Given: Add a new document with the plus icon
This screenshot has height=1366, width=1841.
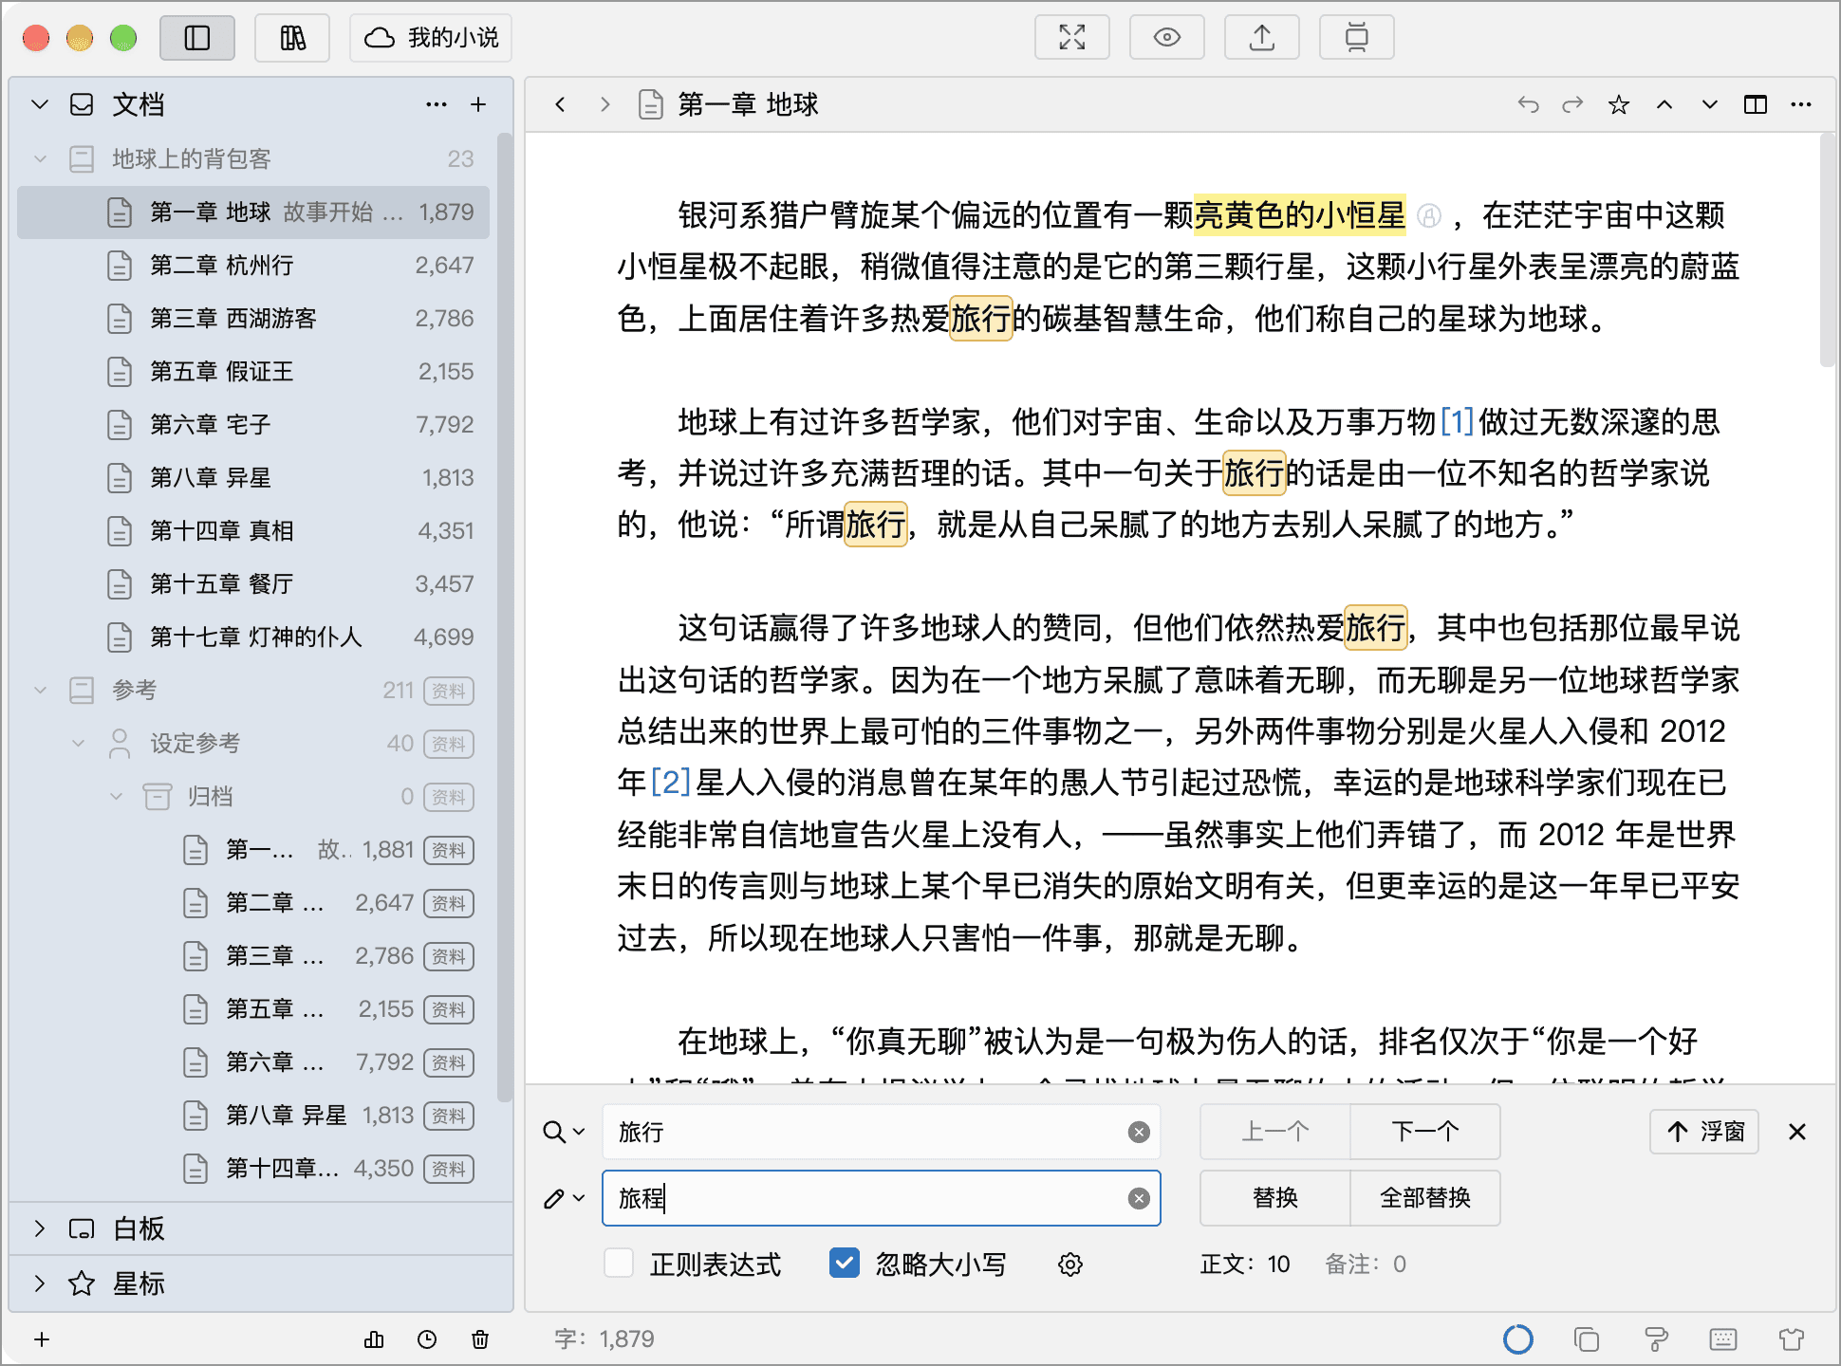Looking at the screenshot, I should [x=478, y=104].
